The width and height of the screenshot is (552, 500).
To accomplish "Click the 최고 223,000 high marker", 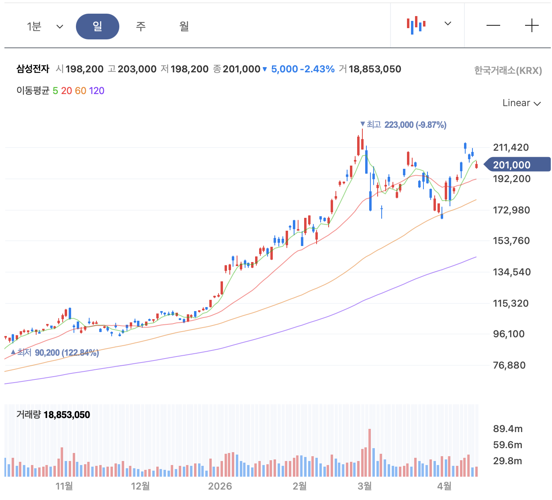I will click(x=403, y=125).
